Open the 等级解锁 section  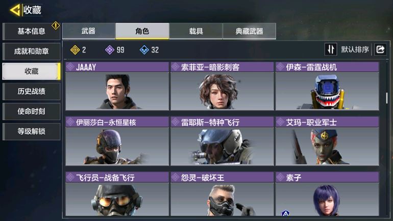coord(31,131)
